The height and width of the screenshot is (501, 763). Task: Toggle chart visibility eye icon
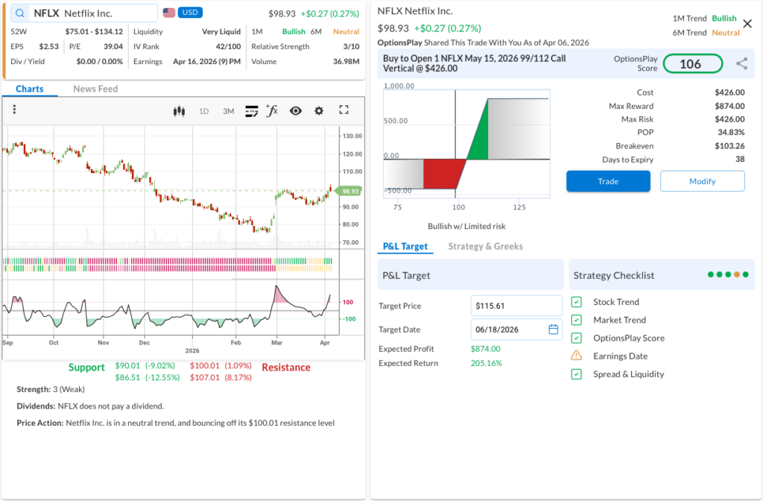(x=296, y=111)
